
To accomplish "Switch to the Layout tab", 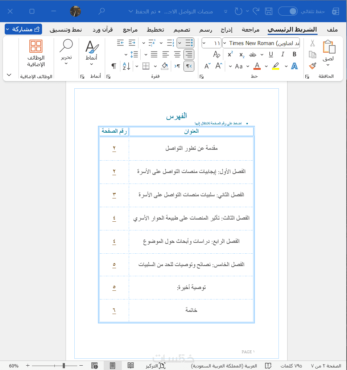I will 156,30.
